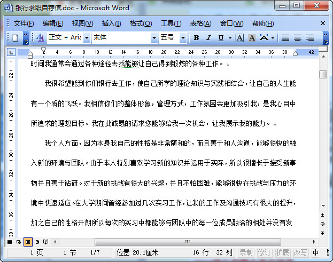Screen dimensions: 333x262
Task: Close the document with menu bar X
Action: point(323,23)
